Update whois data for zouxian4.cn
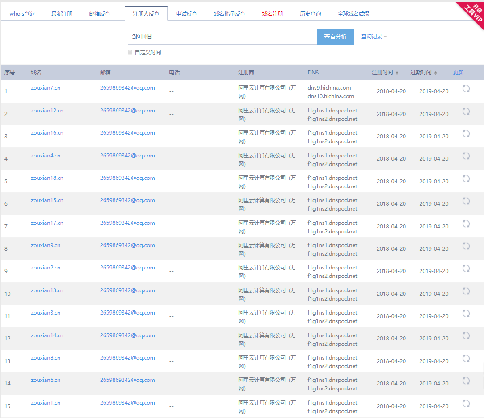 466,156
